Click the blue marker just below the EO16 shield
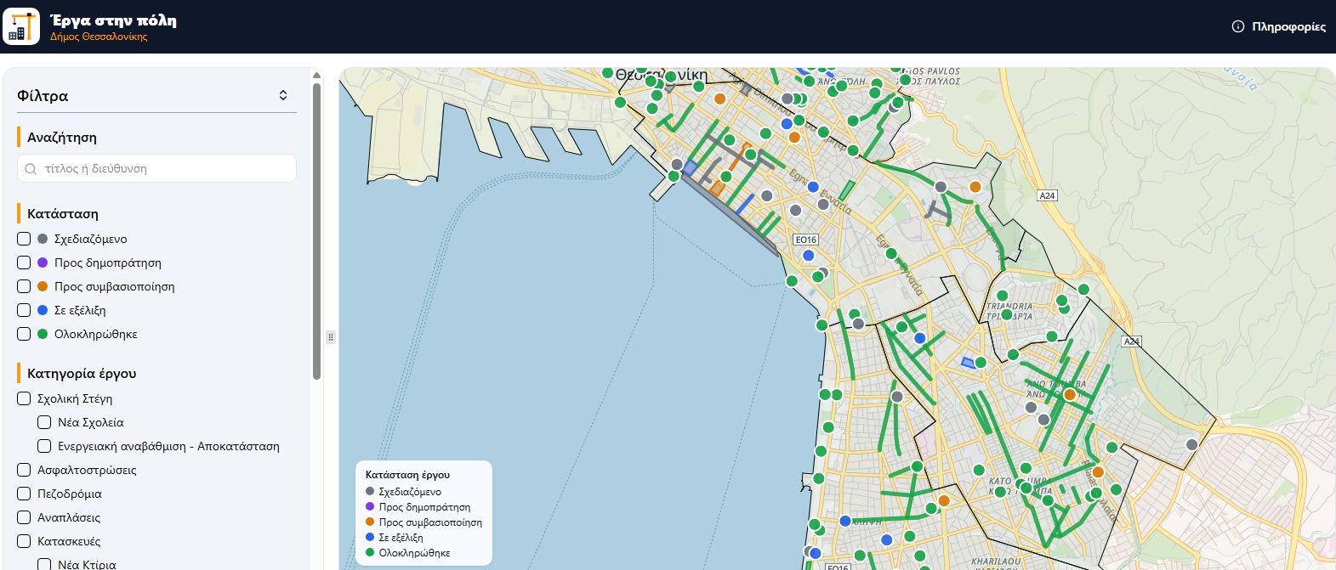 (x=809, y=255)
